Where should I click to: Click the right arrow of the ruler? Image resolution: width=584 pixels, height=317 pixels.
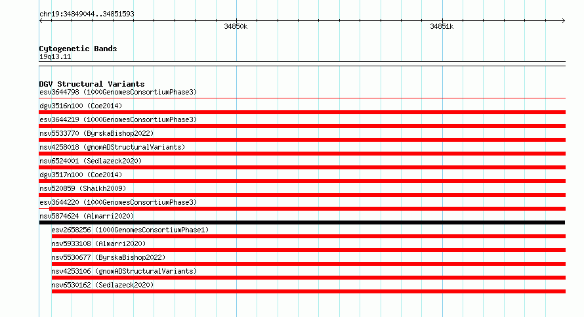pyautogui.click(x=563, y=21)
